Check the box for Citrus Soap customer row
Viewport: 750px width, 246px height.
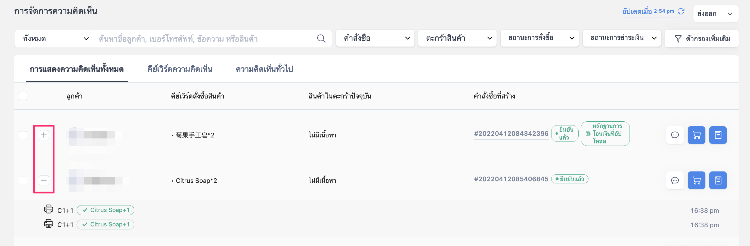(23, 180)
